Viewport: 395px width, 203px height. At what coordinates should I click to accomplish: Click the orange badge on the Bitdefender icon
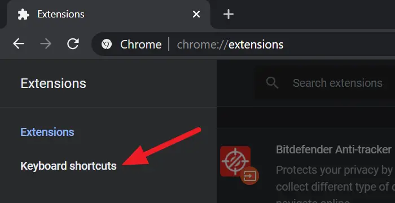[x=249, y=175]
